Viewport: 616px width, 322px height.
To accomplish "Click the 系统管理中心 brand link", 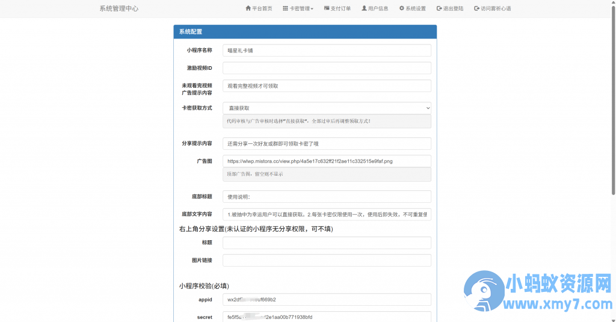I will [119, 8].
